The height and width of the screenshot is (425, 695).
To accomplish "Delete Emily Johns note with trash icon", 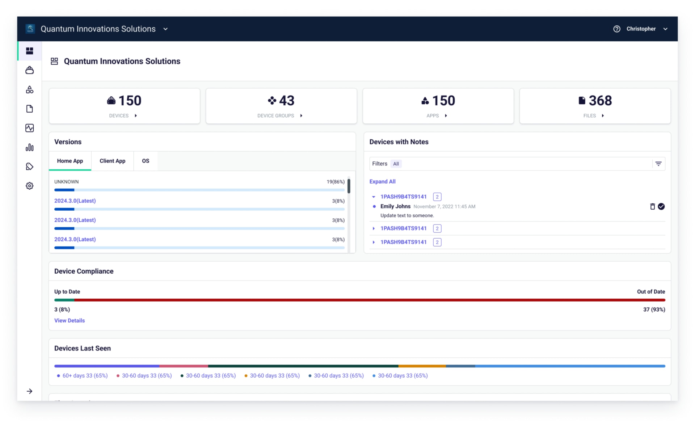I will click(652, 206).
